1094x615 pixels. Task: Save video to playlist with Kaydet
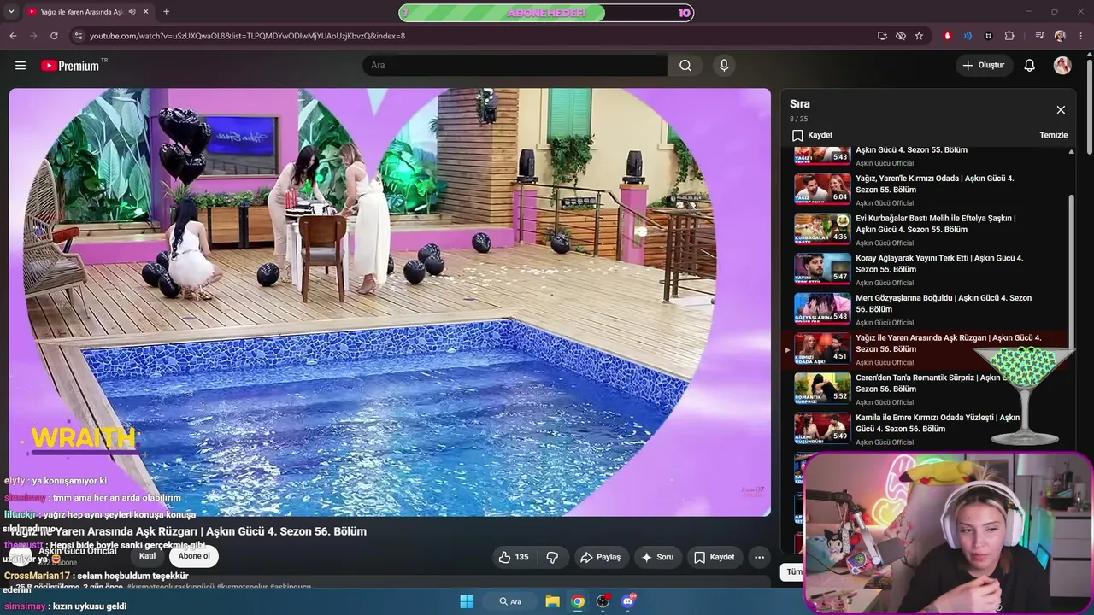[714, 557]
